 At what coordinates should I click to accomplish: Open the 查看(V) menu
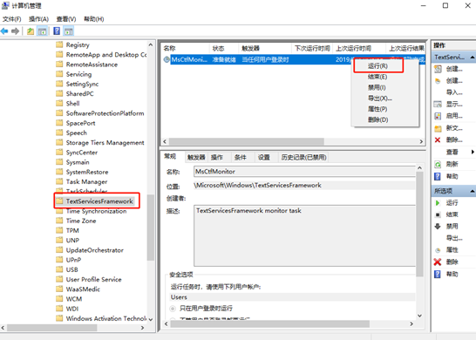66,19
